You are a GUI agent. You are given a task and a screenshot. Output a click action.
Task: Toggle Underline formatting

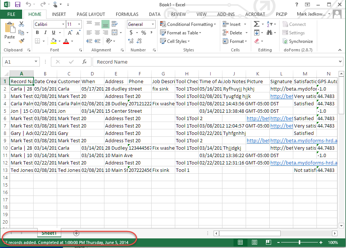point(53,33)
